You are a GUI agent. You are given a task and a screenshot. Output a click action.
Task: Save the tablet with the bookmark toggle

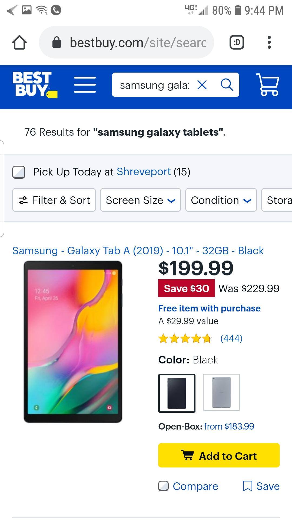[261, 486]
